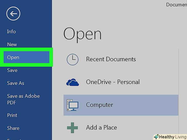Image resolution: width=187 pixels, height=140 pixels.
Task: Click the Computer monitor icon
Action: coord(72,105)
